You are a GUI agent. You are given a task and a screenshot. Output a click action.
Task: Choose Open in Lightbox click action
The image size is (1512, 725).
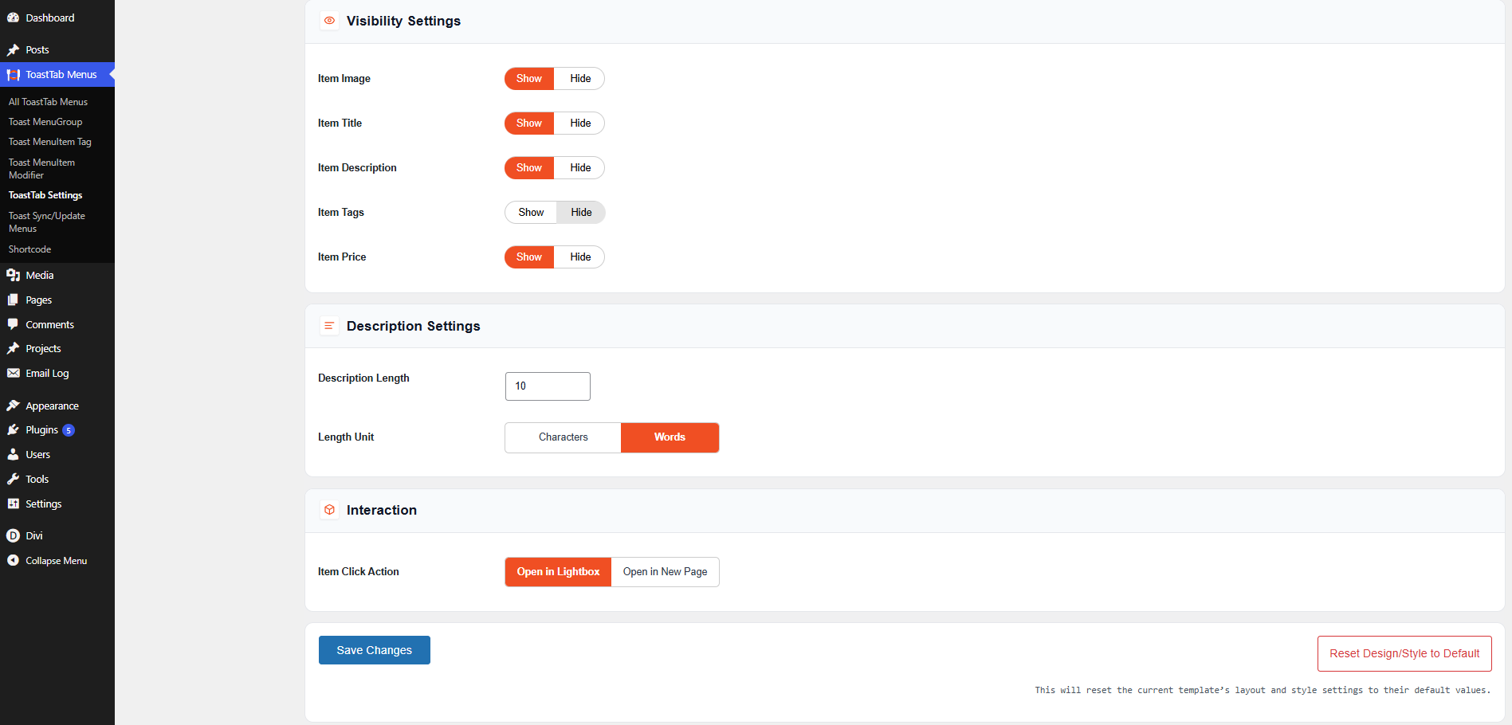[x=558, y=572]
